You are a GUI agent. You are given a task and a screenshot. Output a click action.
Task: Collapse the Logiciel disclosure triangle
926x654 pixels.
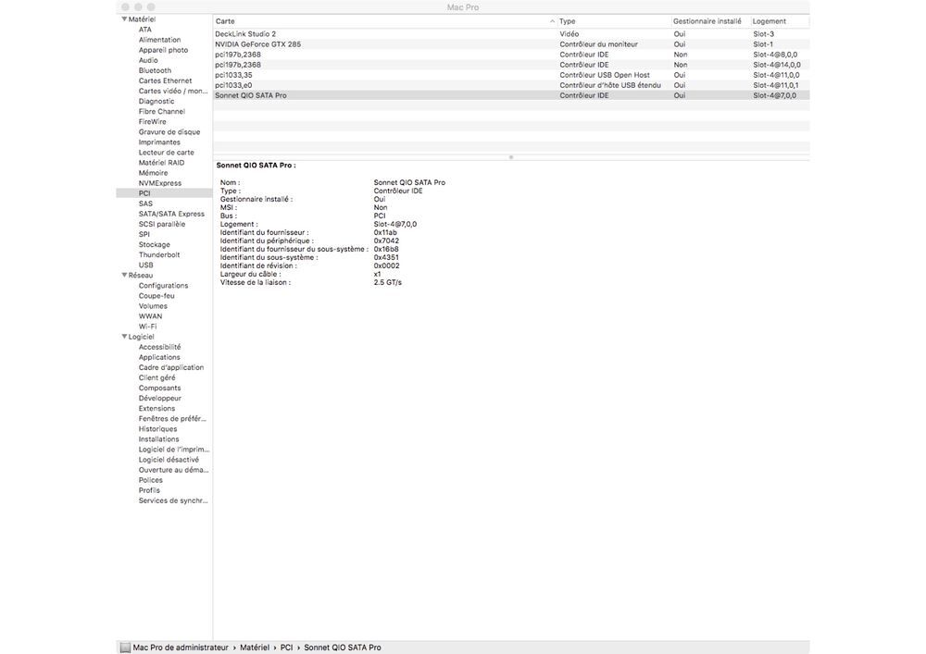coord(124,337)
